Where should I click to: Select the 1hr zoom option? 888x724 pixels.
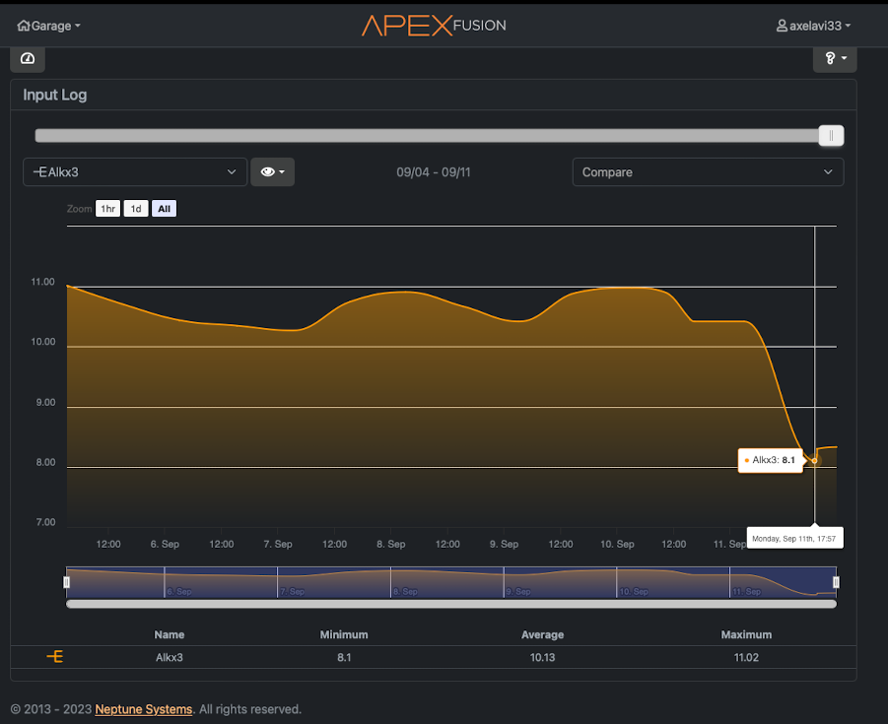(107, 209)
